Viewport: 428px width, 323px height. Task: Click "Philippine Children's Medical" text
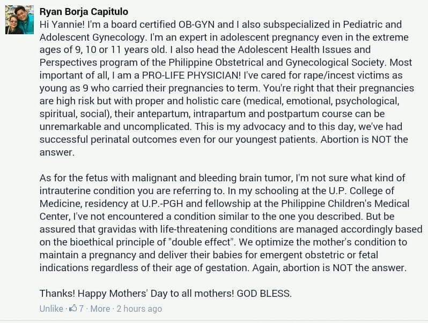pos(345,204)
